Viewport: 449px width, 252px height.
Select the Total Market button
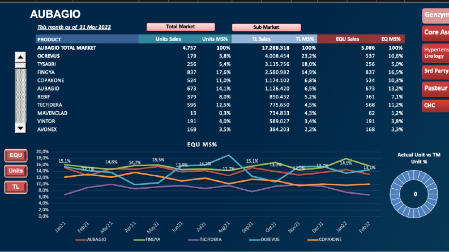coord(181,27)
